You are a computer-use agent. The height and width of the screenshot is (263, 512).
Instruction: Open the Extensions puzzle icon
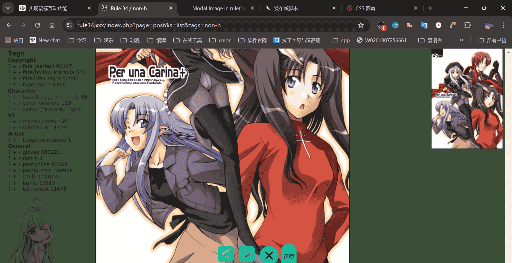point(467,25)
